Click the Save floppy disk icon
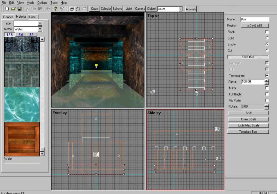Viewport: 277px width, 194px height. tap(19, 9)
